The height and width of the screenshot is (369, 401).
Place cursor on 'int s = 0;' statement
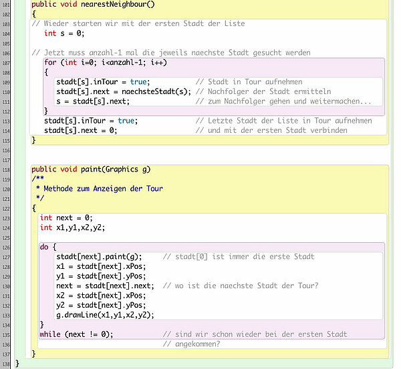tap(64, 33)
